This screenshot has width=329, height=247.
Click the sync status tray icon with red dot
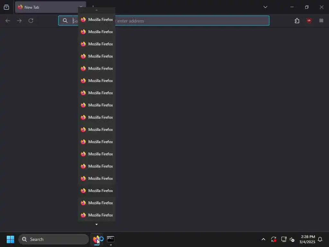coord(273,239)
